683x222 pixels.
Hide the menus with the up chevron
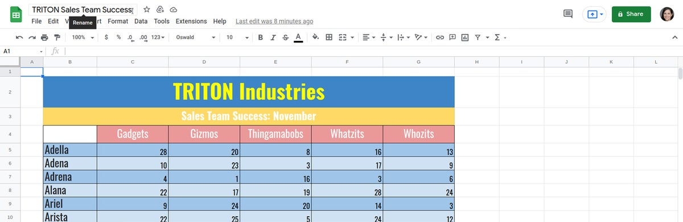(675, 37)
